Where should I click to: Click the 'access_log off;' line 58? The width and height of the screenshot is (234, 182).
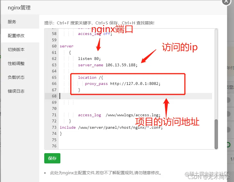coord(95,34)
